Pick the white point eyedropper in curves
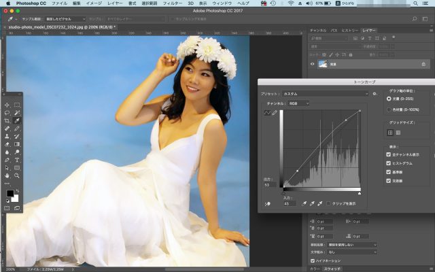The width and height of the screenshot is (435, 272). [x=319, y=203]
